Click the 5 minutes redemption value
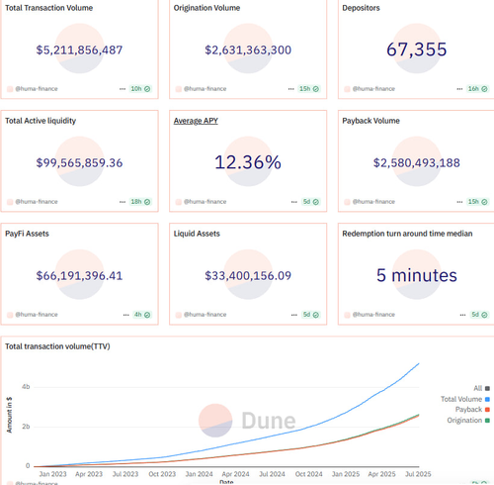Viewport: 494px width, 485px height. coord(417,275)
